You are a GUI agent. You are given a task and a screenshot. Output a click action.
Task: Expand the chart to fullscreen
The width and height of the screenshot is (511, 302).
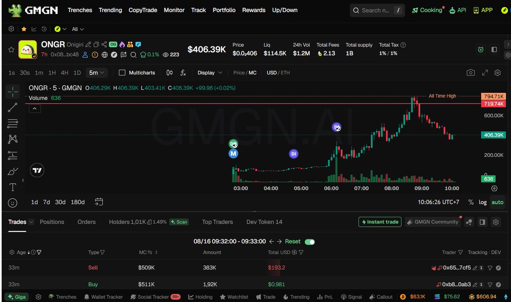click(x=485, y=73)
